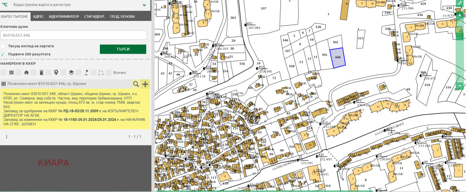466x192 pixels.
Task: Open the 'ИДЕНТИФИКАТОР' tab
Action: pos(64,17)
